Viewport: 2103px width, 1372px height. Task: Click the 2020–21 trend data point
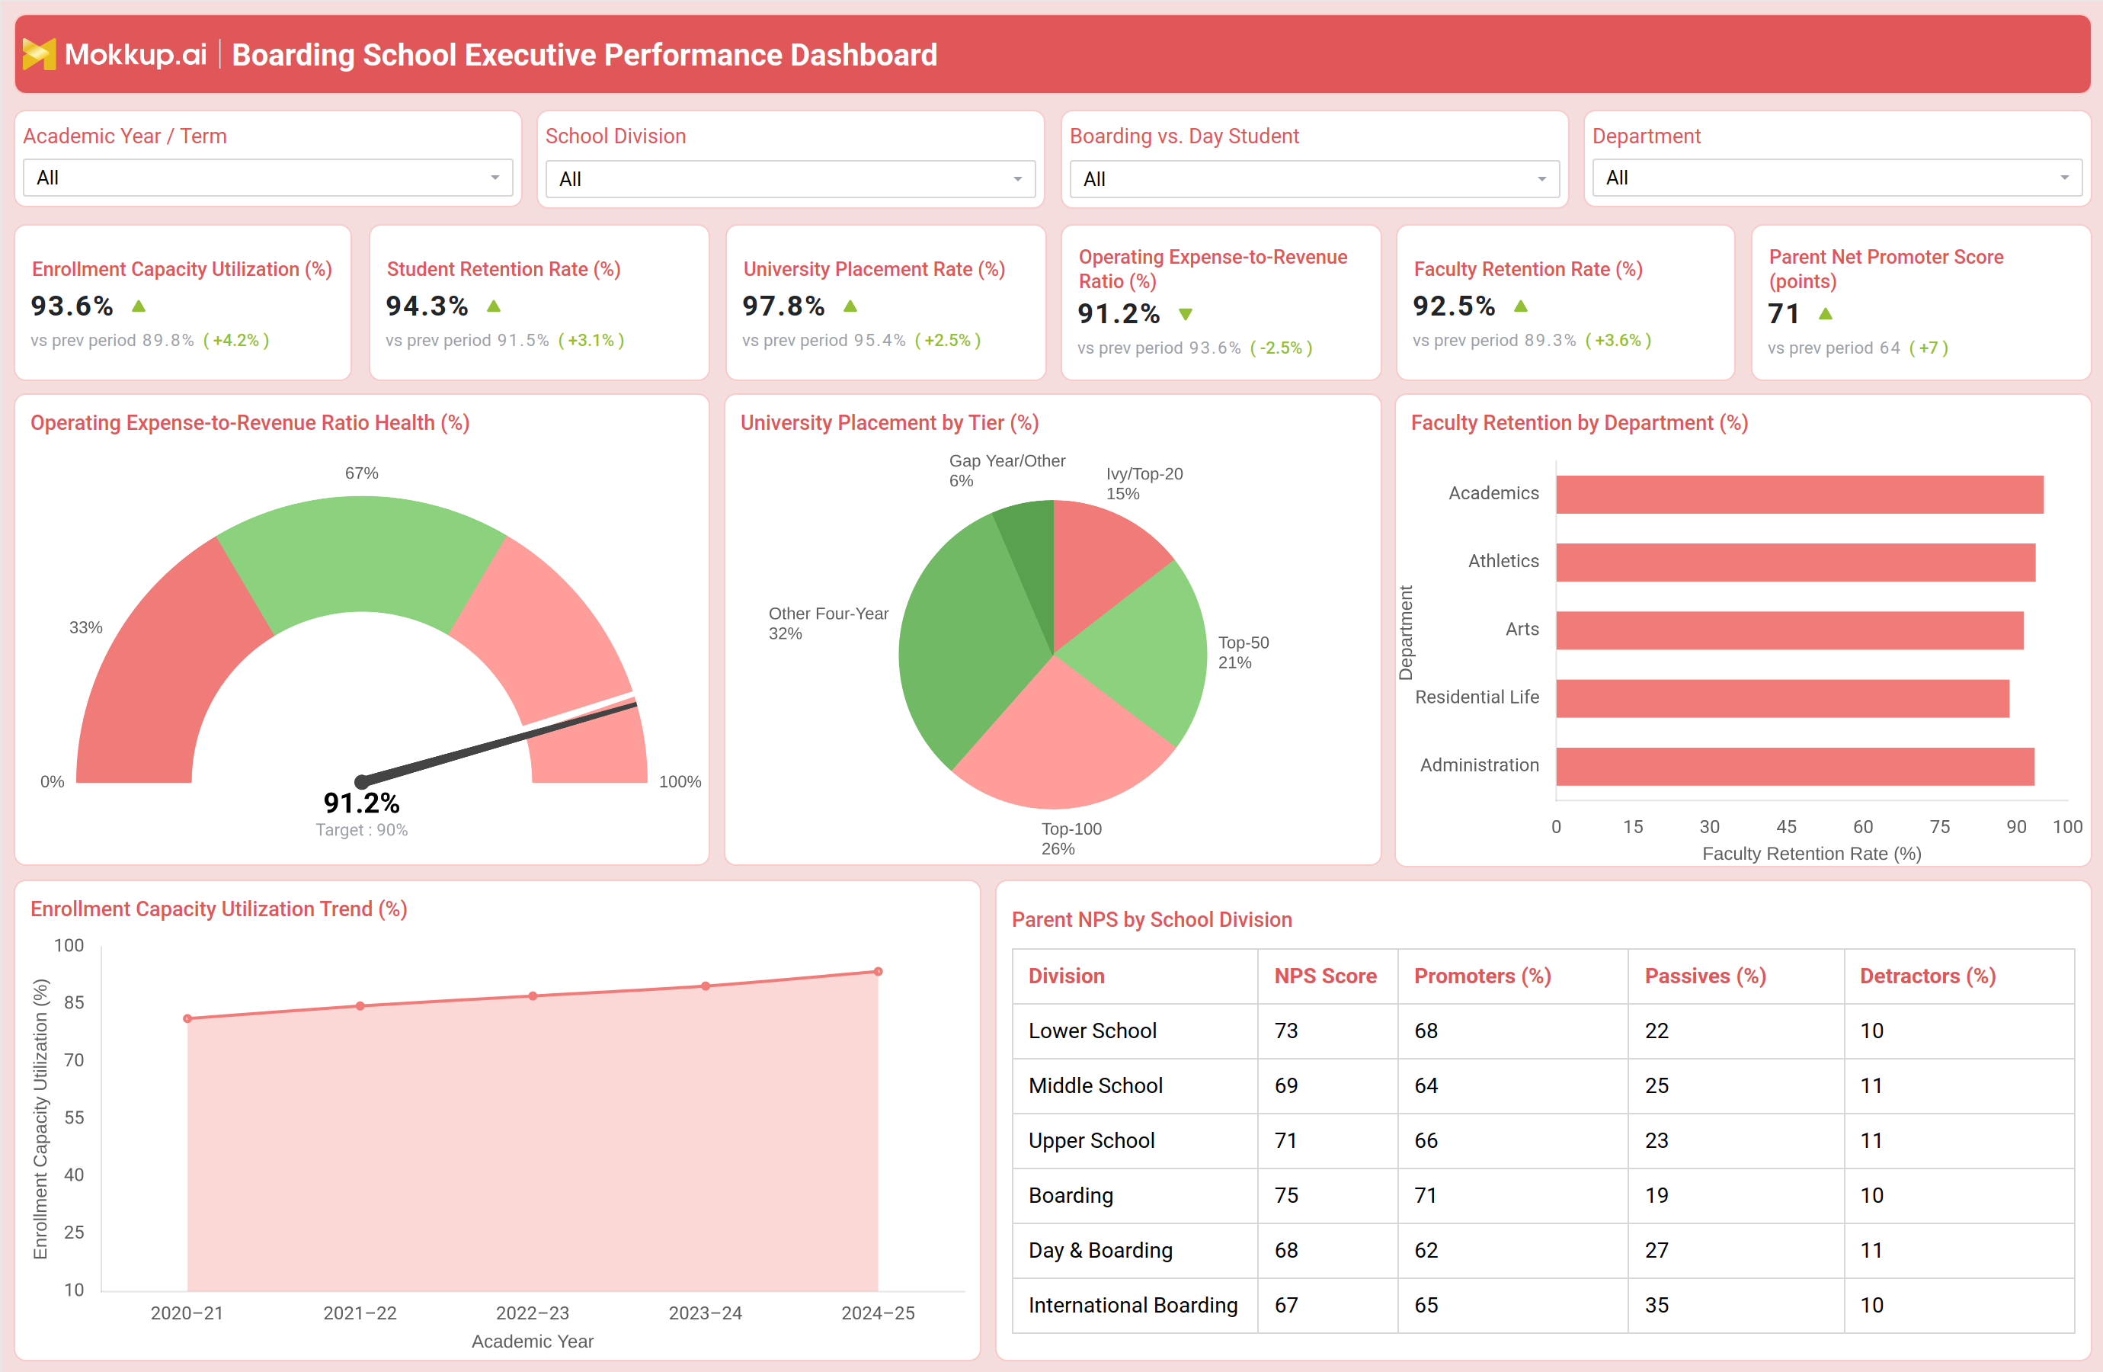pyautogui.click(x=187, y=1018)
